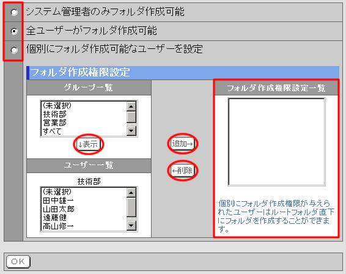This screenshot has width=346, height=274.
Task: Choose 技術部 in the group list
Action: pos(84,114)
